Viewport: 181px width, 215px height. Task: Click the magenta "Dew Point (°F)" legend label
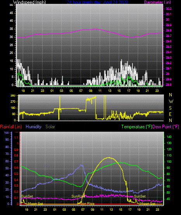point(166,127)
